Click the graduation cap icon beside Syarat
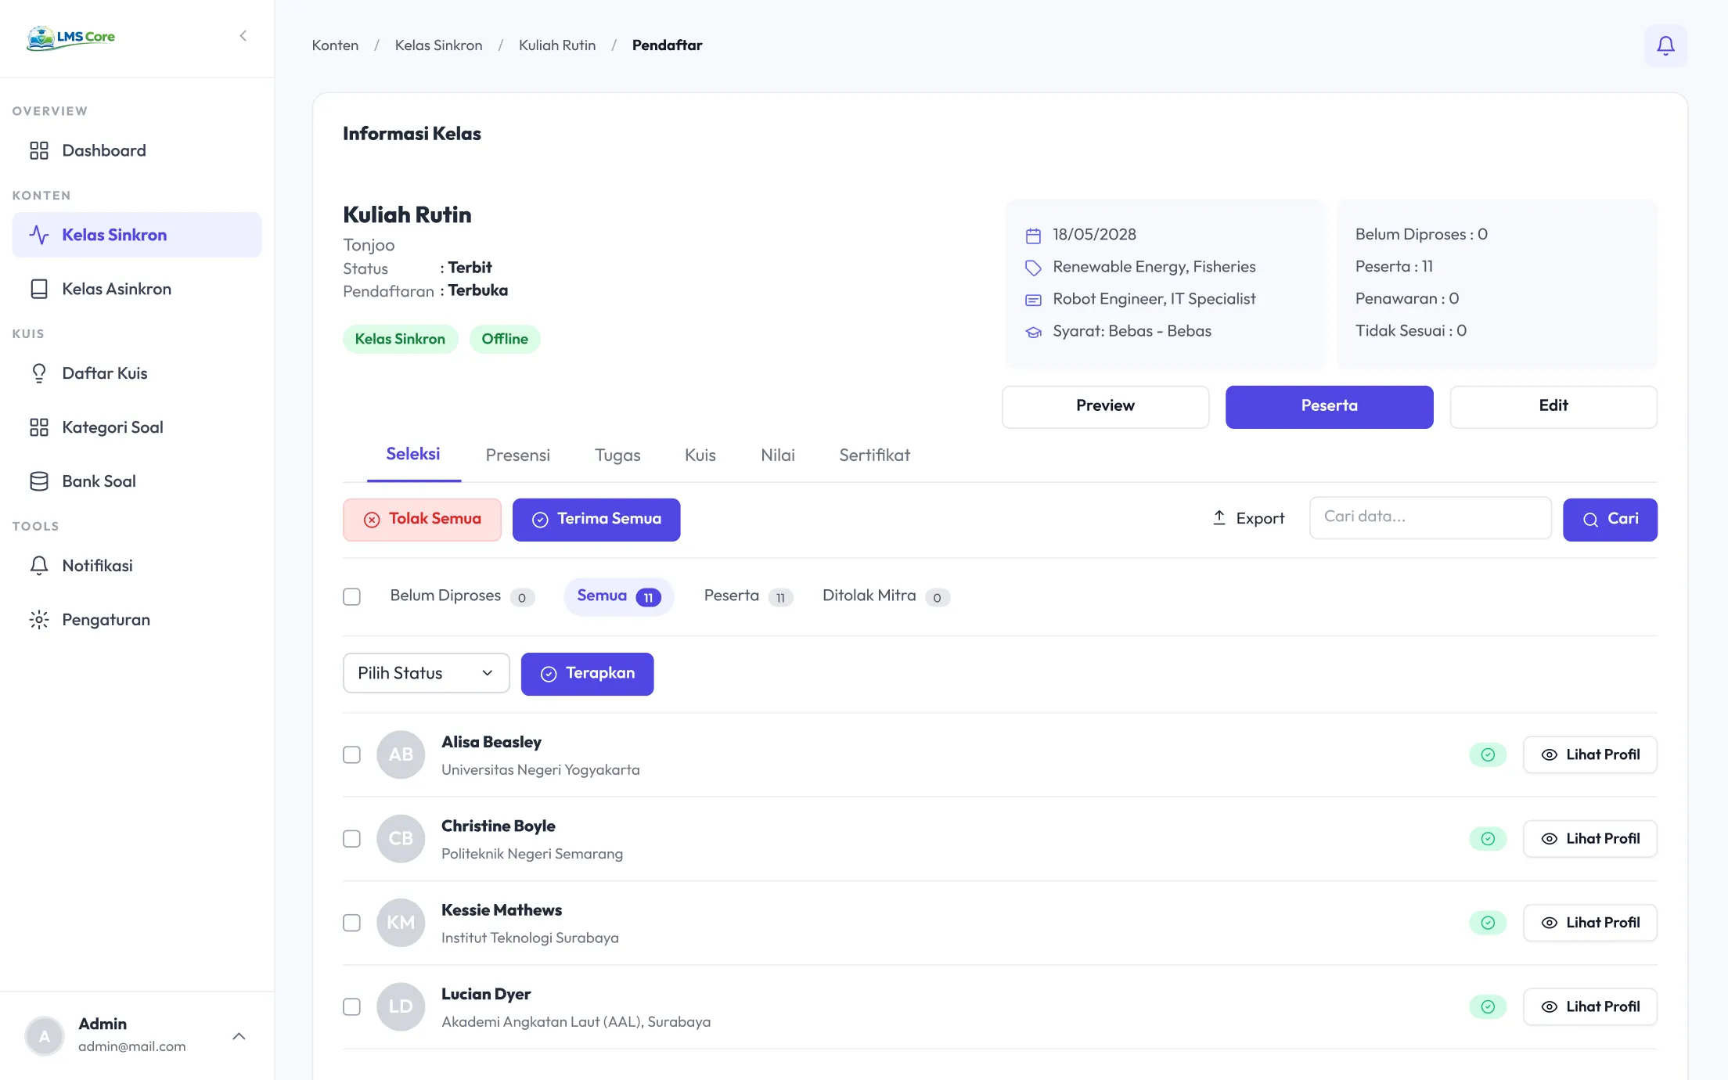 pyautogui.click(x=1033, y=332)
